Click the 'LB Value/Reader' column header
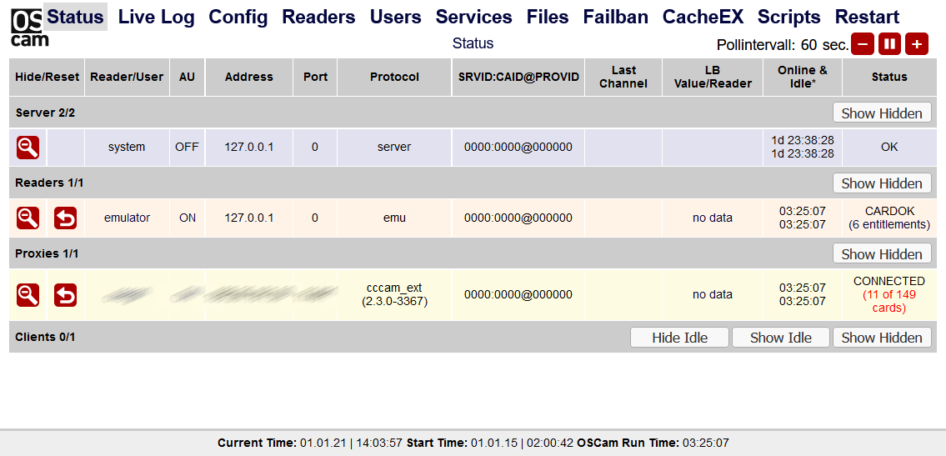Viewport: 946px width, 456px height. 712,78
